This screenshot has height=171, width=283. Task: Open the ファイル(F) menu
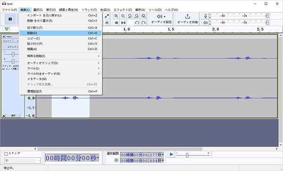(x=9, y=10)
